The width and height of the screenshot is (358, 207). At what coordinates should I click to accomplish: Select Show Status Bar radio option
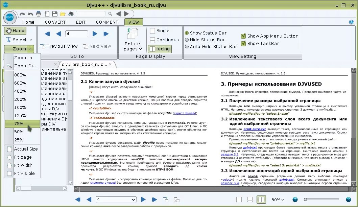[206, 33]
